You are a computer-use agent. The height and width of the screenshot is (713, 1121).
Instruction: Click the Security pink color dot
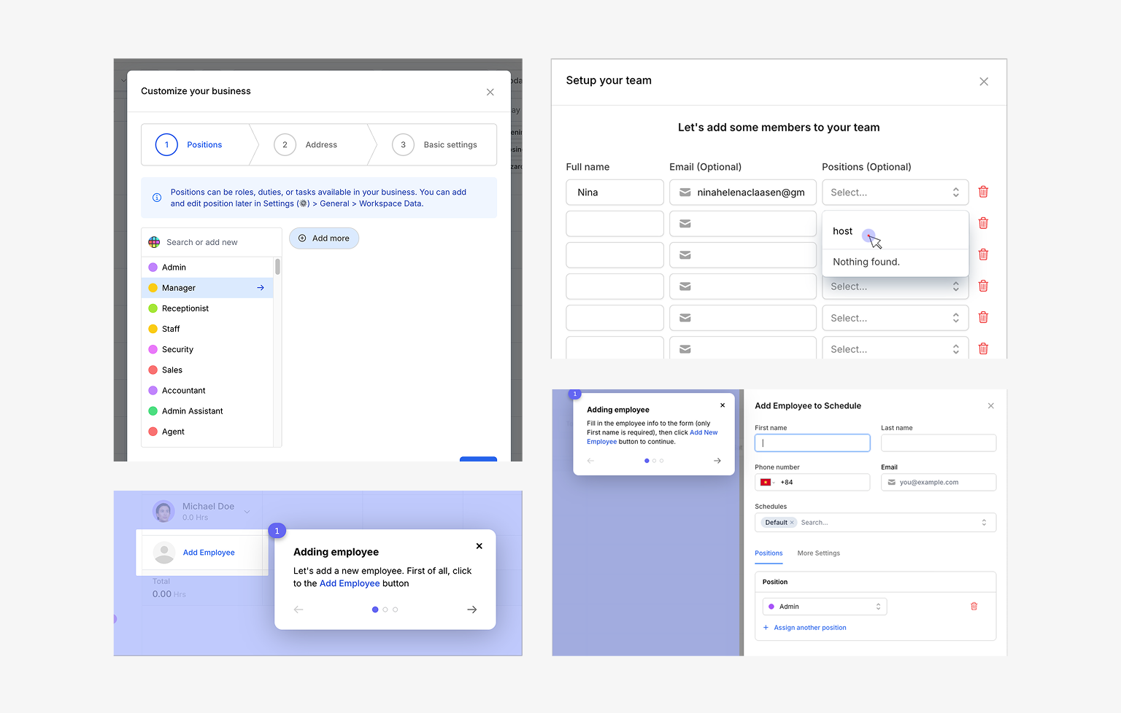[x=153, y=349]
